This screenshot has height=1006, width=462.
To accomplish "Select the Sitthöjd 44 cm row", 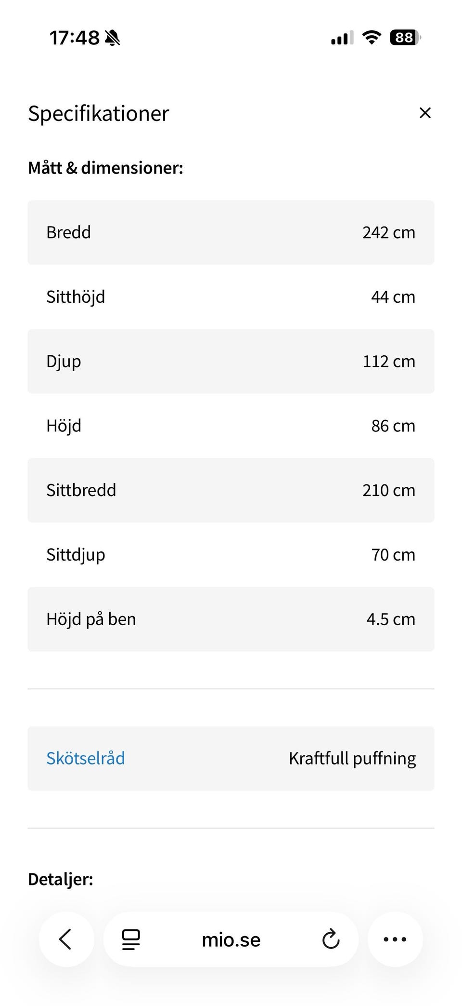I will coord(231,297).
